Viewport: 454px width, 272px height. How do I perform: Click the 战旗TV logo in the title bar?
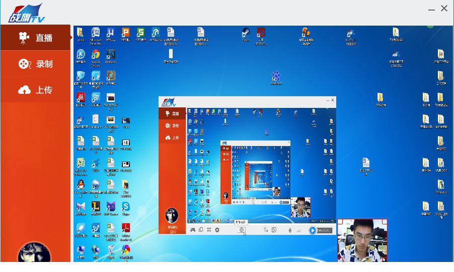pyautogui.click(x=27, y=13)
